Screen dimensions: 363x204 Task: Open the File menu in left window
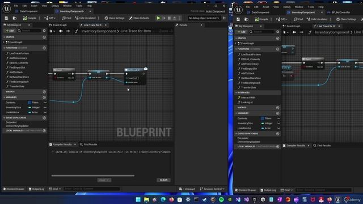pos(16,6)
